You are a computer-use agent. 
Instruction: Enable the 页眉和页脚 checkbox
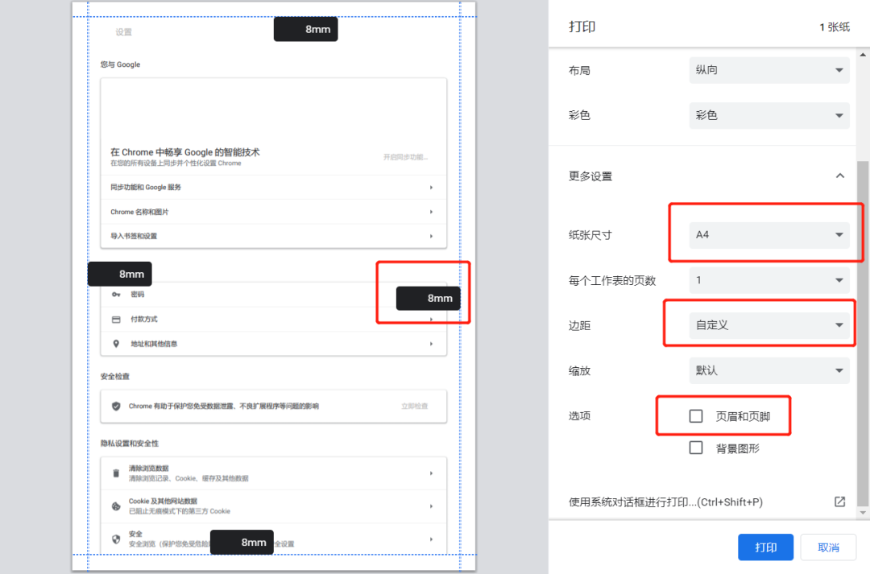[695, 415]
